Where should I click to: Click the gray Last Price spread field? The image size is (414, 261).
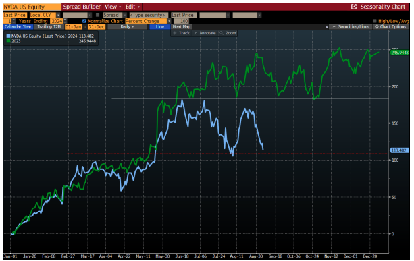point(184,15)
